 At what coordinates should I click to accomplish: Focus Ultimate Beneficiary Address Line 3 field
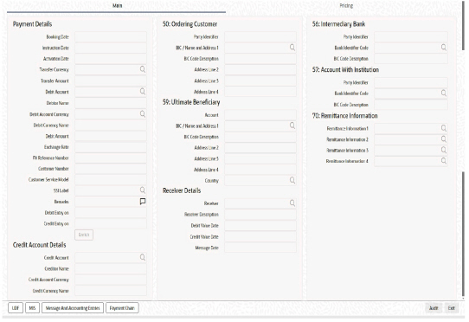260,158
